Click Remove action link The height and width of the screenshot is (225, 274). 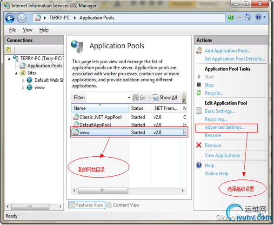coord(213,146)
